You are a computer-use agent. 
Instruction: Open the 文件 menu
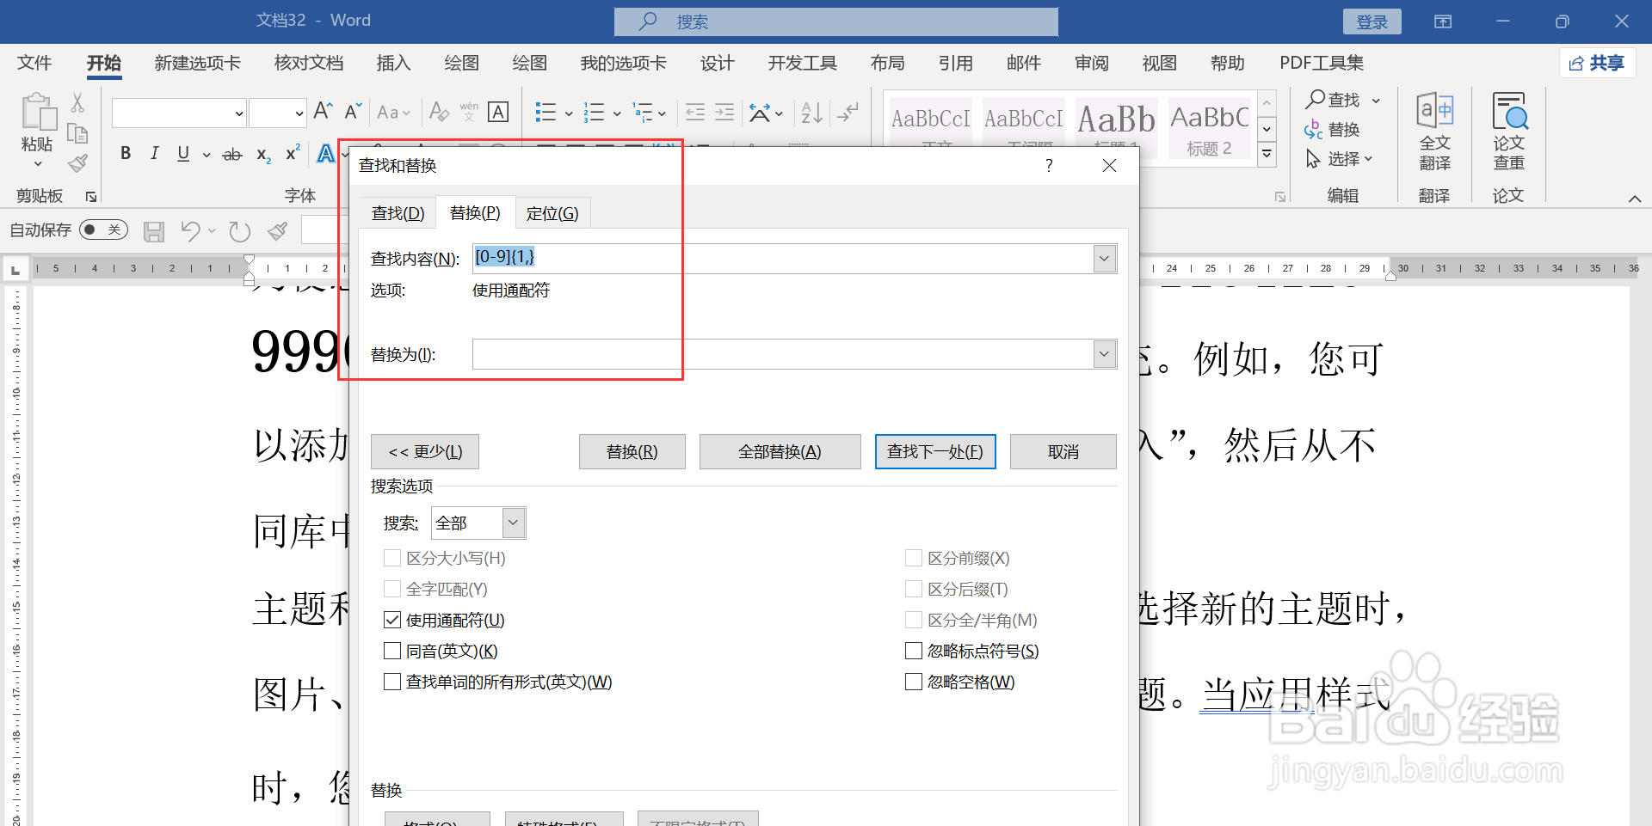(x=34, y=63)
